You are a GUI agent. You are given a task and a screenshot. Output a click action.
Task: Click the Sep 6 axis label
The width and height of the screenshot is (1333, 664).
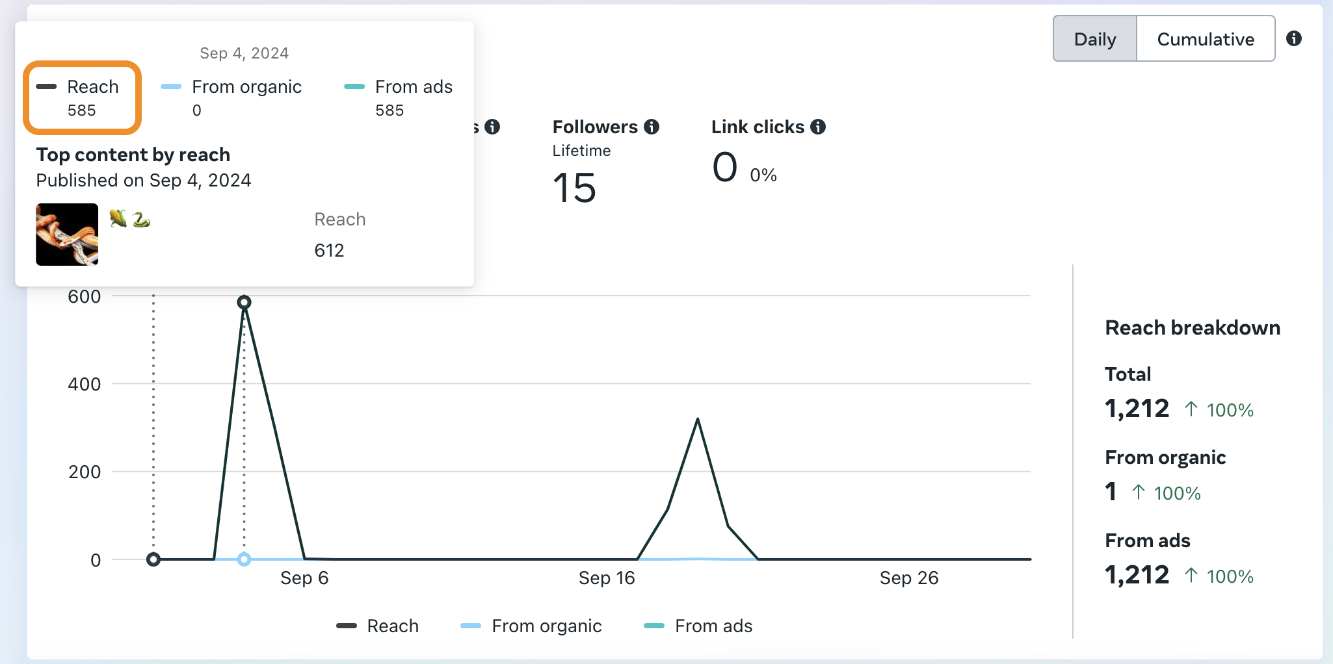click(x=304, y=578)
